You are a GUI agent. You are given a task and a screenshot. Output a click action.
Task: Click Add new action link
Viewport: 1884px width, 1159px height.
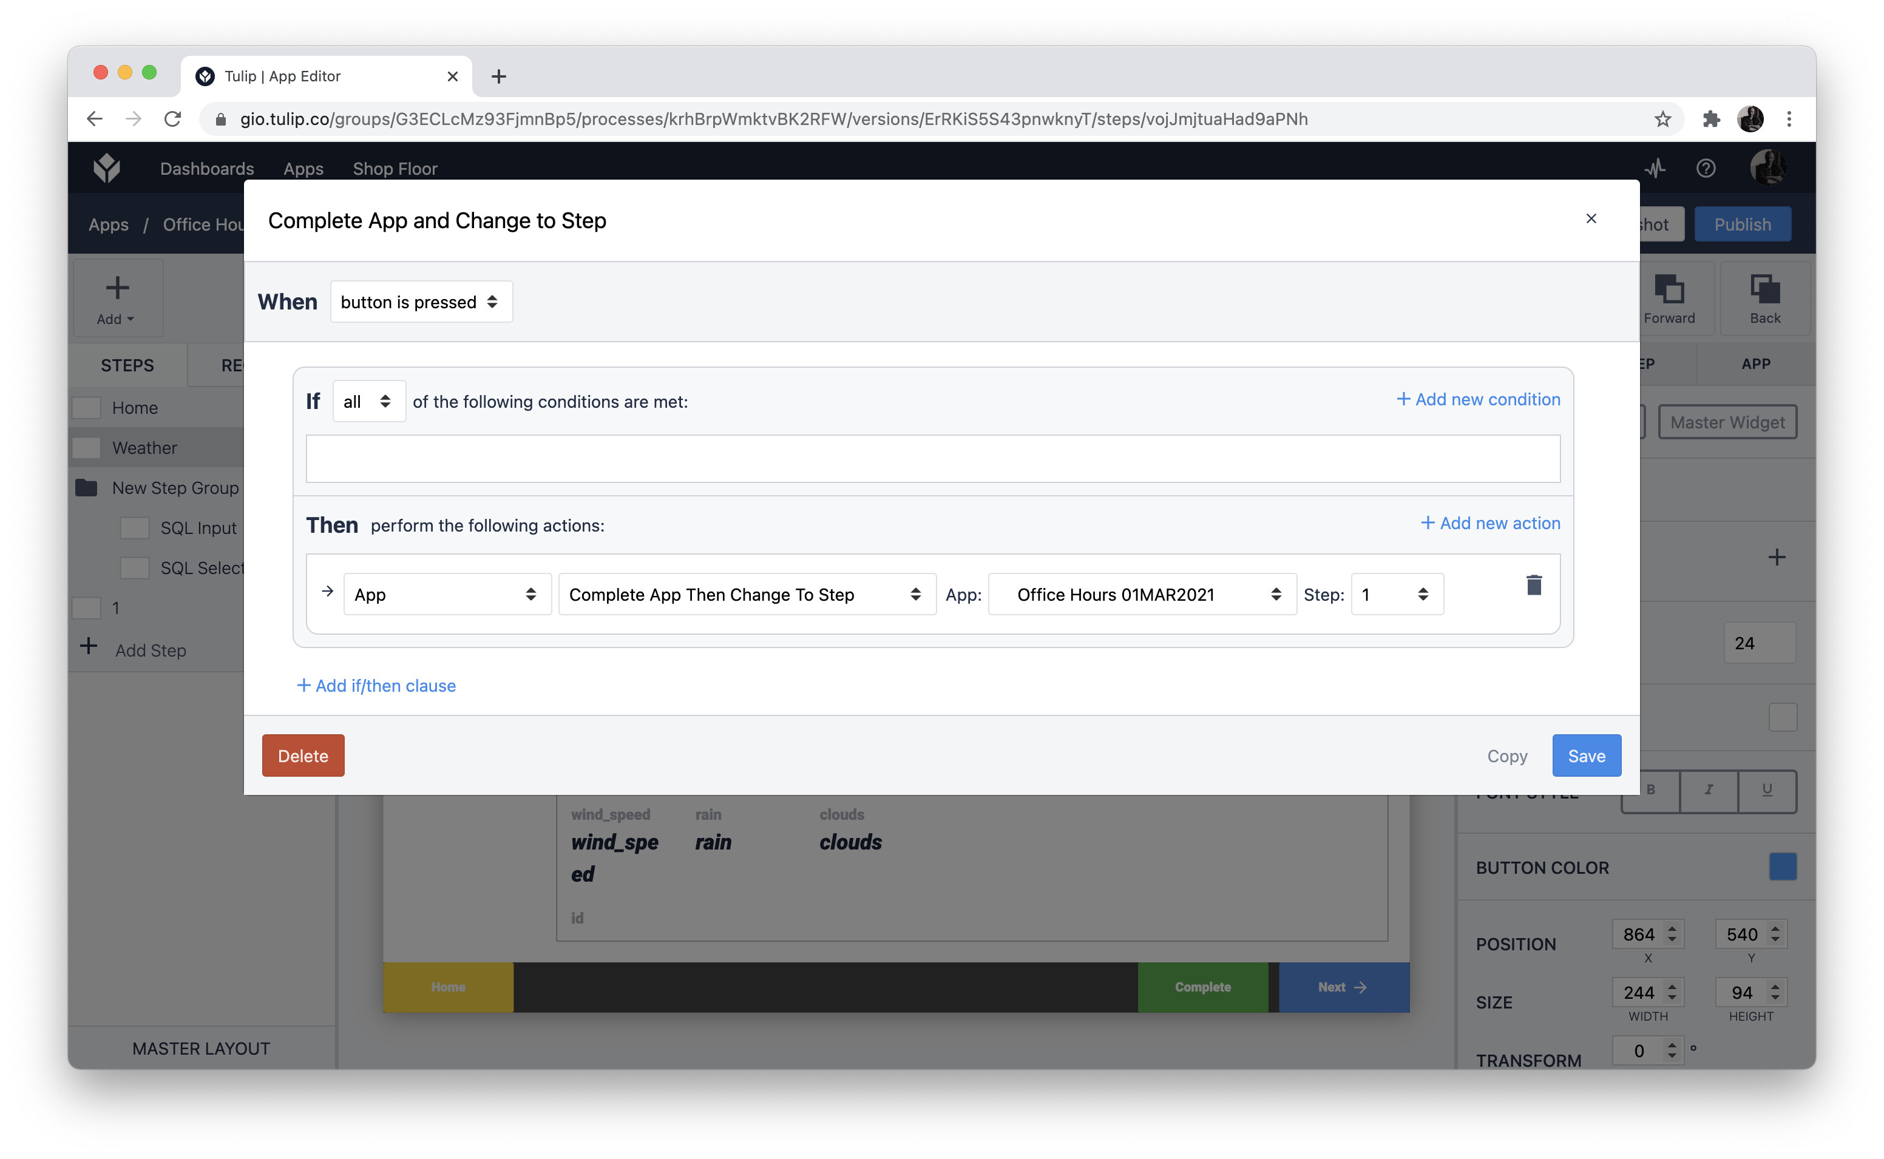(1490, 523)
